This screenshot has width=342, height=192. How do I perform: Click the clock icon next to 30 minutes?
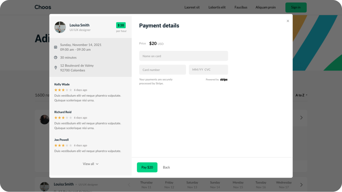pos(56,57)
